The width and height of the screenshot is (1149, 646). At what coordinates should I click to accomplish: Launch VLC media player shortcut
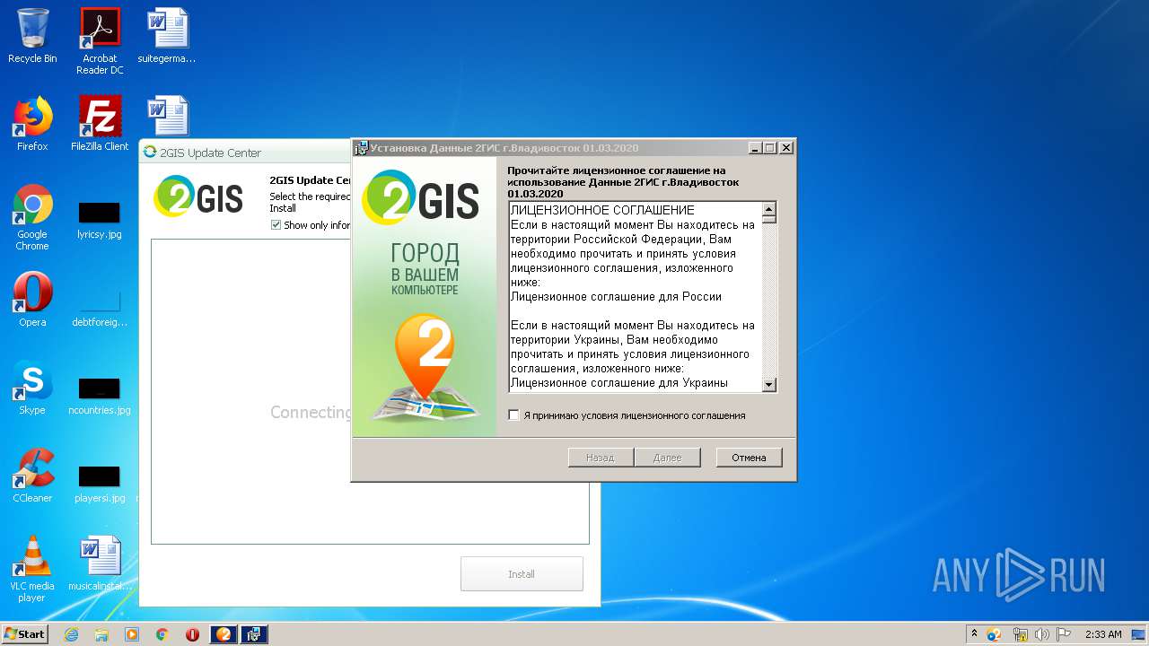click(32, 569)
